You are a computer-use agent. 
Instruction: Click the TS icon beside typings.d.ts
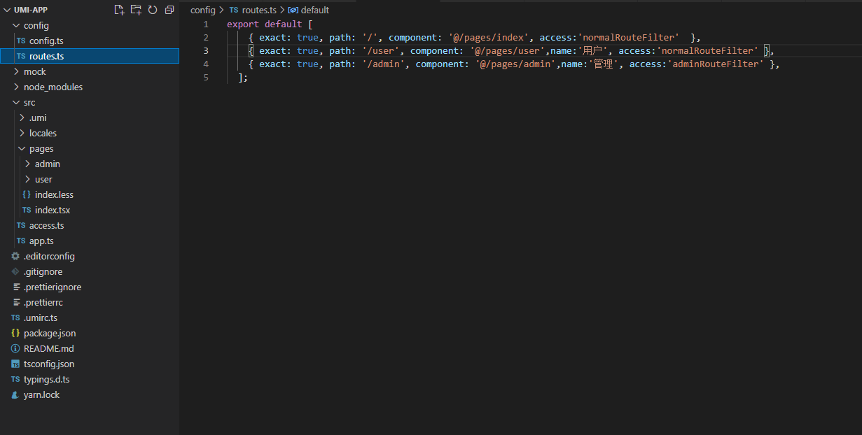pos(15,379)
